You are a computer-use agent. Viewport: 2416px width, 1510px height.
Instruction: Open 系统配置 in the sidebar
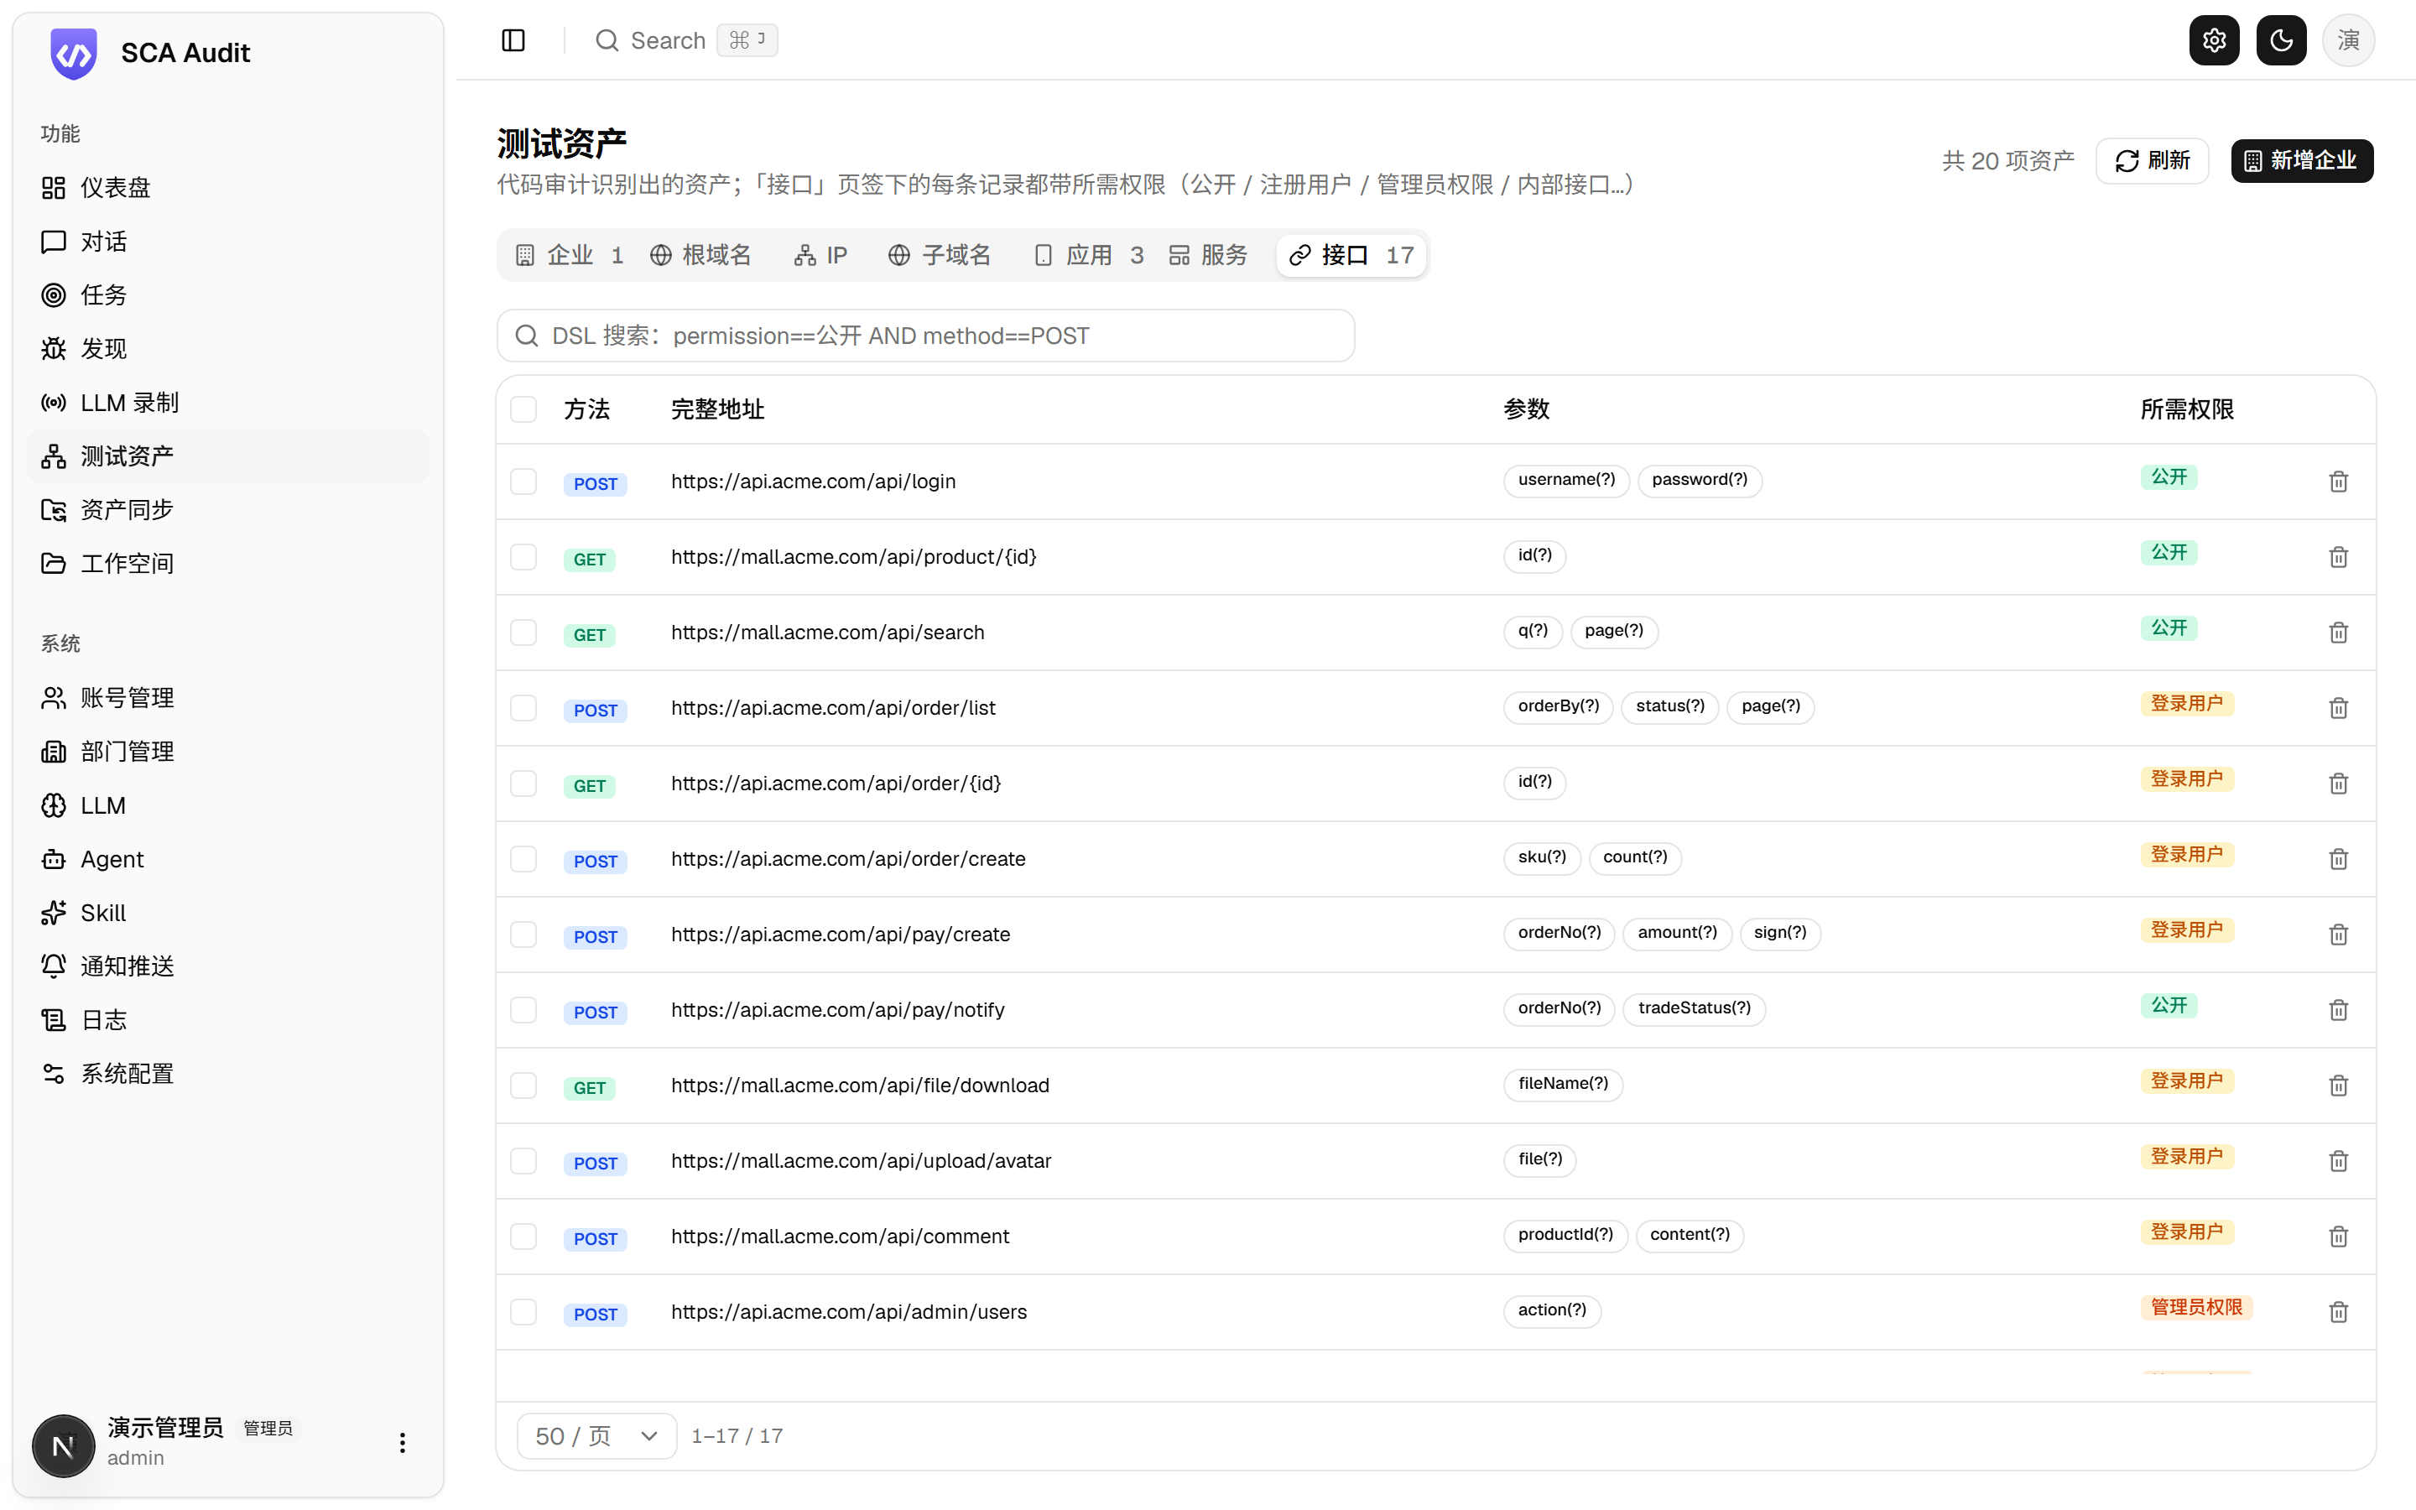coord(227,1074)
